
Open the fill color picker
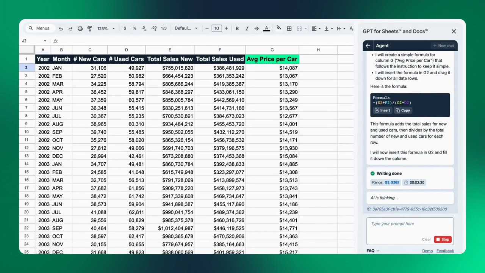click(279, 28)
